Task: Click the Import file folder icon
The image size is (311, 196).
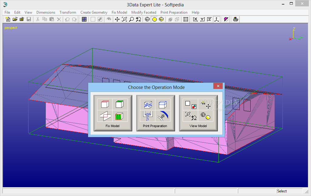Action: pos(22,19)
